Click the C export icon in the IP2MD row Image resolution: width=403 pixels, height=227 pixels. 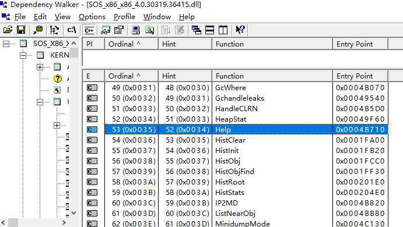(x=92, y=203)
